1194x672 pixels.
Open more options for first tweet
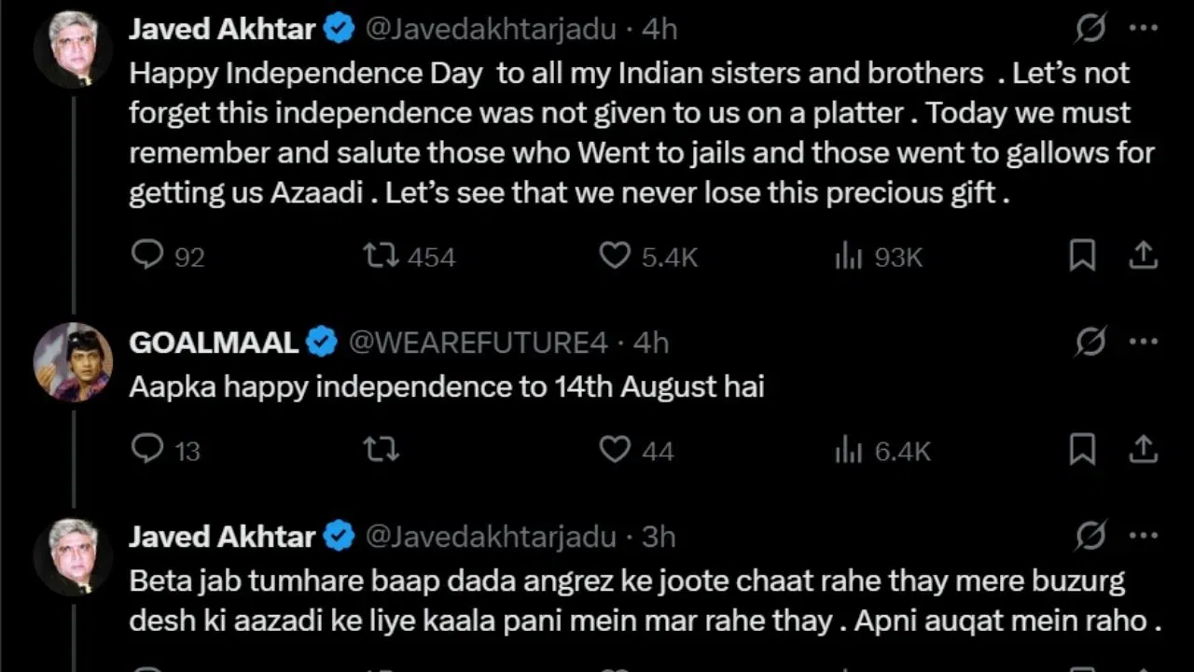pyautogui.click(x=1144, y=29)
